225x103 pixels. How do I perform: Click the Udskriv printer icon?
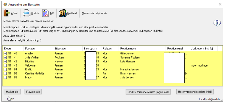pyautogui.click(x=27, y=13)
